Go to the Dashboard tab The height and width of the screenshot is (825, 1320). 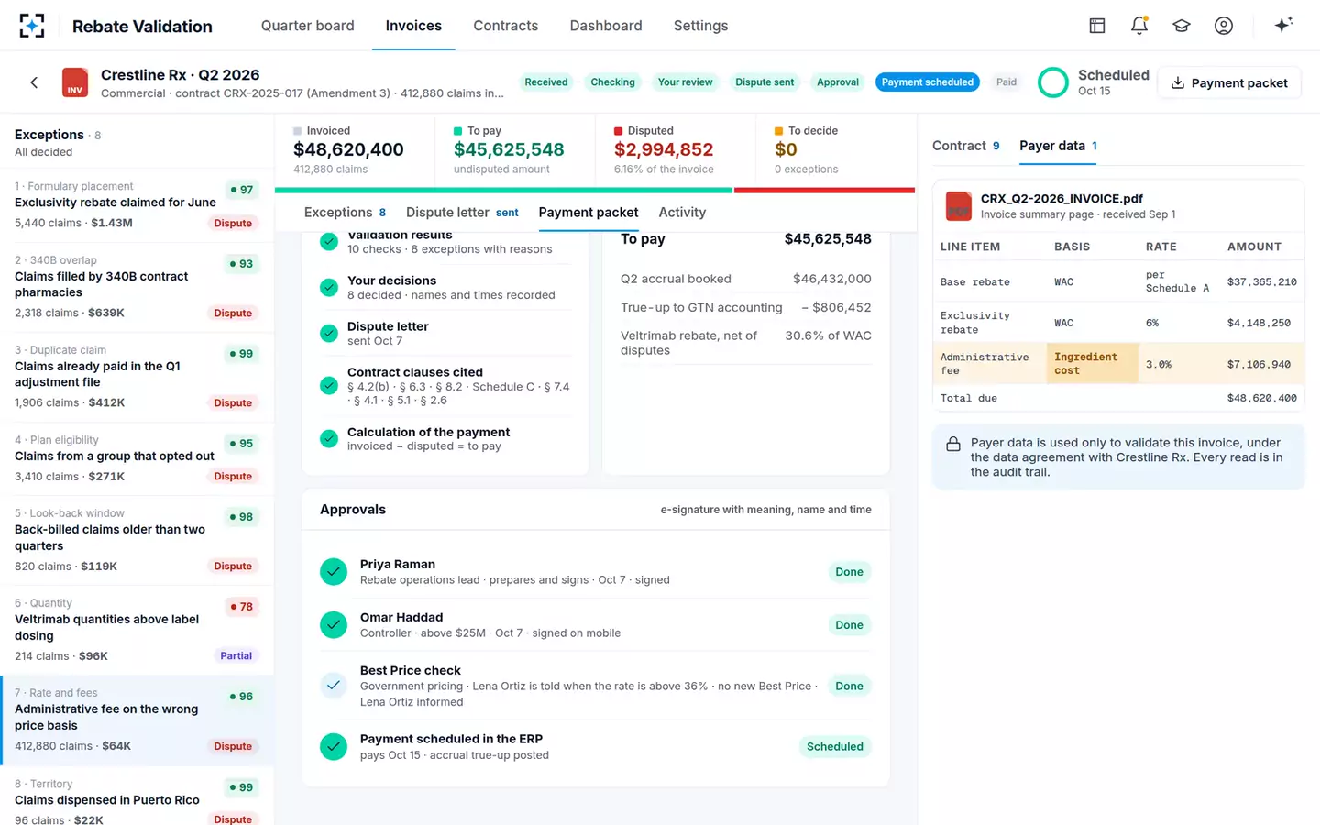(606, 26)
